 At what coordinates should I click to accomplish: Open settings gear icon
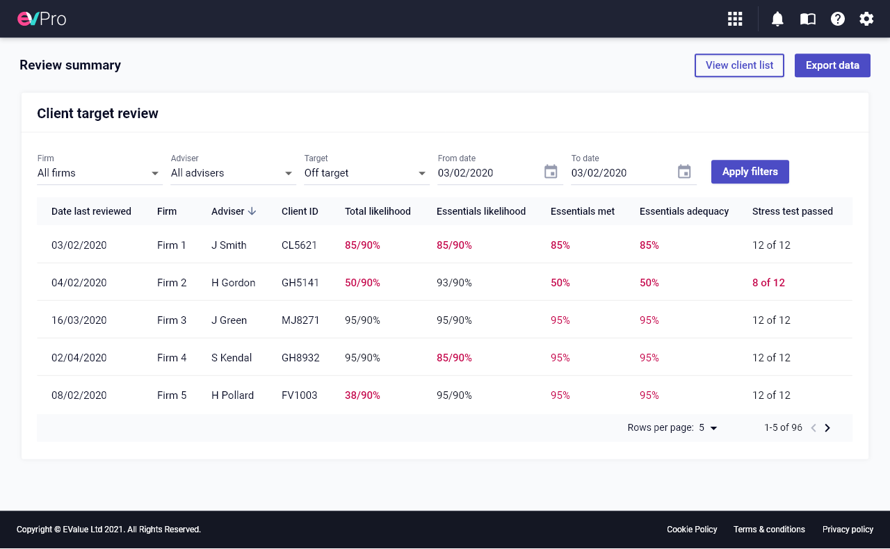pos(866,19)
